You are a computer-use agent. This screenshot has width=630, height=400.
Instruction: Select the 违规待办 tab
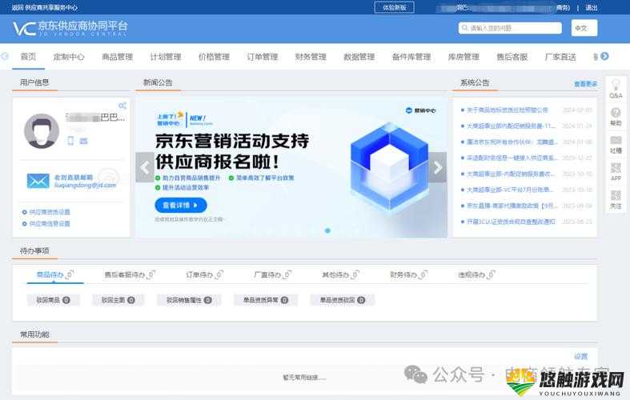[476, 274]
